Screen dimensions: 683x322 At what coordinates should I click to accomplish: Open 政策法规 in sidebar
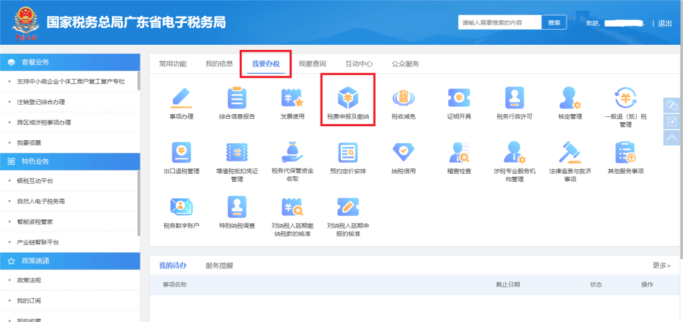point(28,280)
